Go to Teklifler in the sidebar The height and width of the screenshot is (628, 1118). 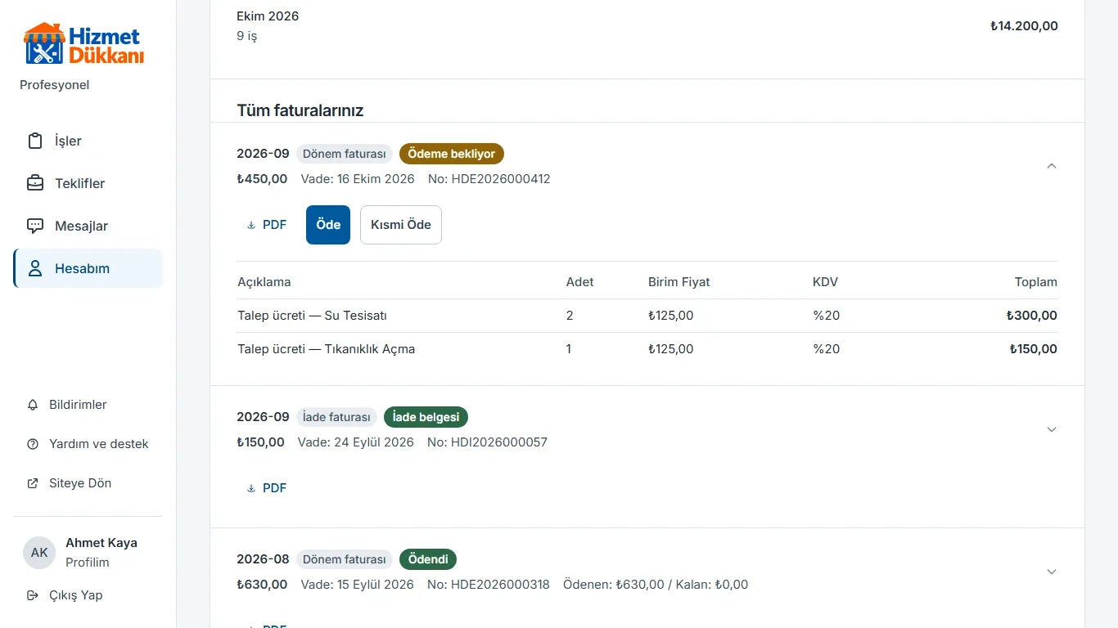[x=88, y=183]
